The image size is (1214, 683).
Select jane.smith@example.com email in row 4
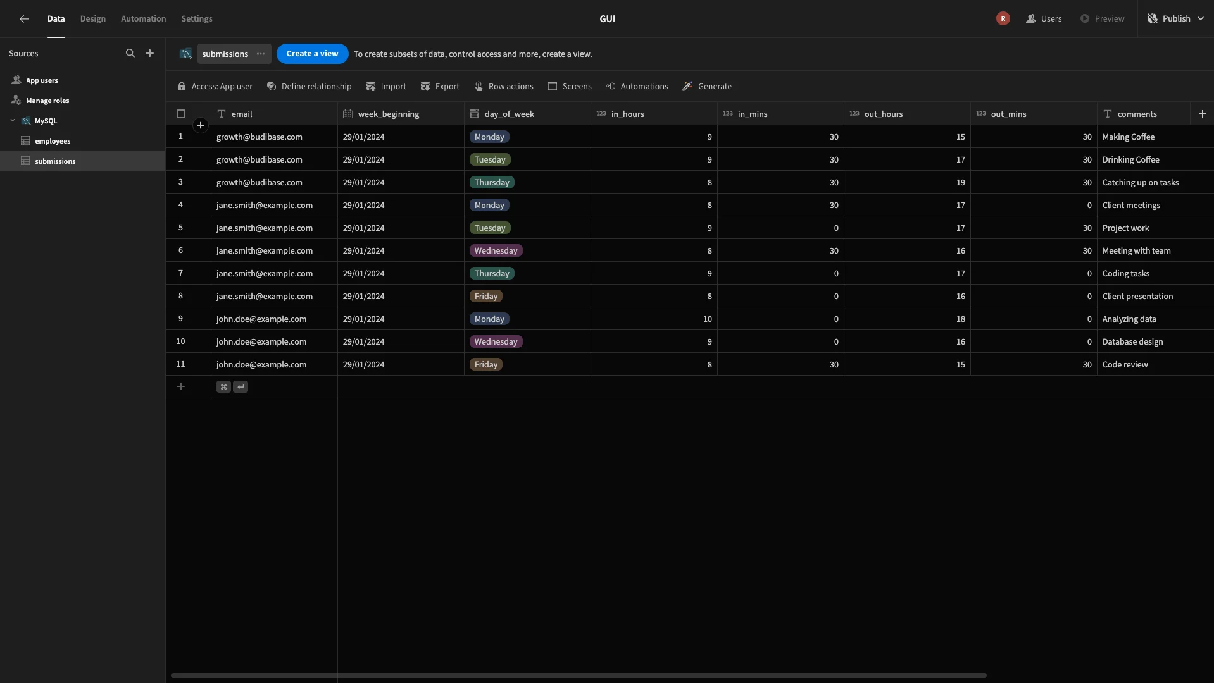274,205
